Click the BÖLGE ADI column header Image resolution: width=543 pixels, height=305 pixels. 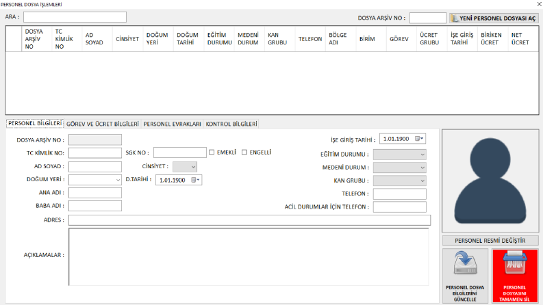pos(341,39)
